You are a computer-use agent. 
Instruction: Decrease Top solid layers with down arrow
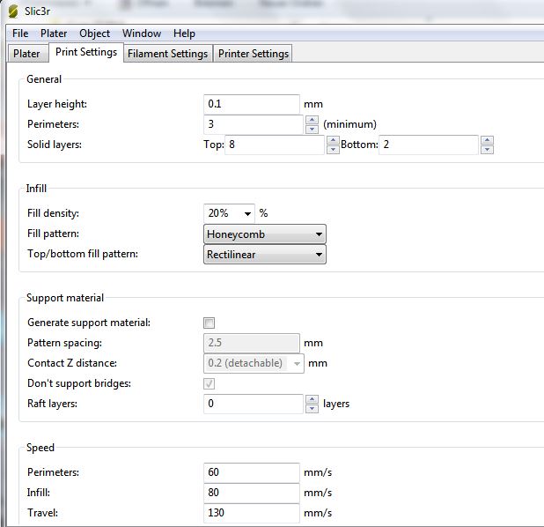[x=333, y=150]
